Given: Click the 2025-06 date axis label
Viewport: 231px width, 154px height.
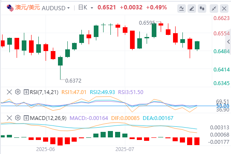Looking at the screenshot, I should (46, 149).
